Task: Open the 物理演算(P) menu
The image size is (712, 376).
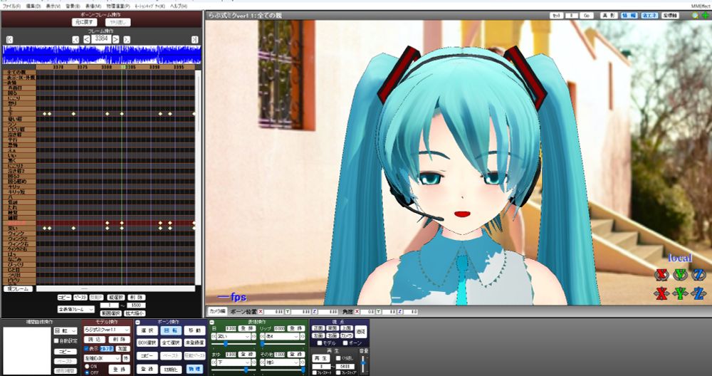Action: [x=117, y=6]
